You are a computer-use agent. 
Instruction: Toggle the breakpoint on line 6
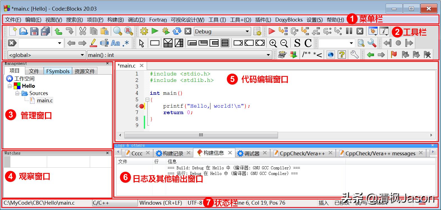(x=142, y=106)
